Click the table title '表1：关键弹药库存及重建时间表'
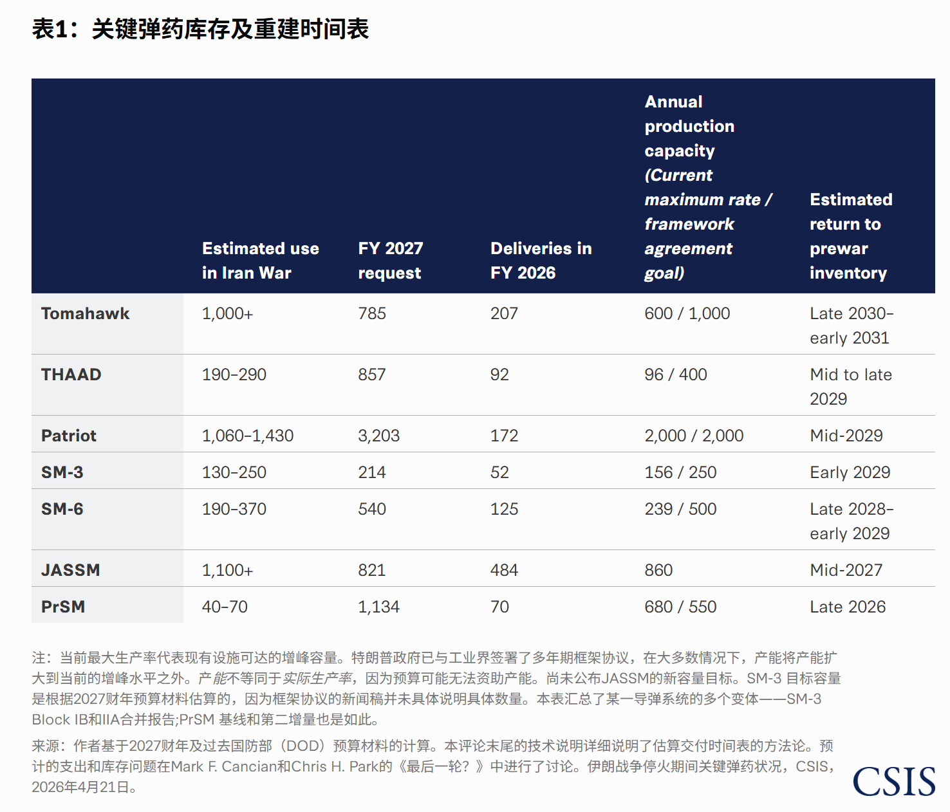Viewport: 950px width, 812px height. coord(200,29)
